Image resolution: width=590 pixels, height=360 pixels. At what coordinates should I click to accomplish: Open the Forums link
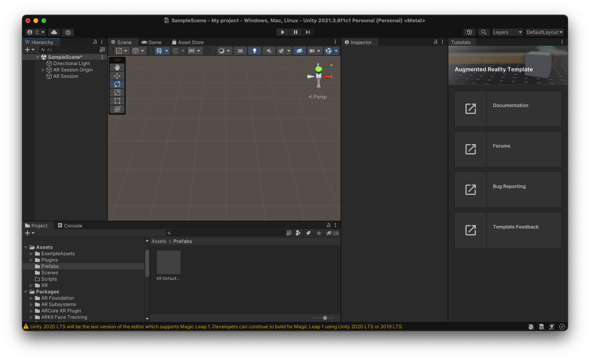[x=508, y=149]
